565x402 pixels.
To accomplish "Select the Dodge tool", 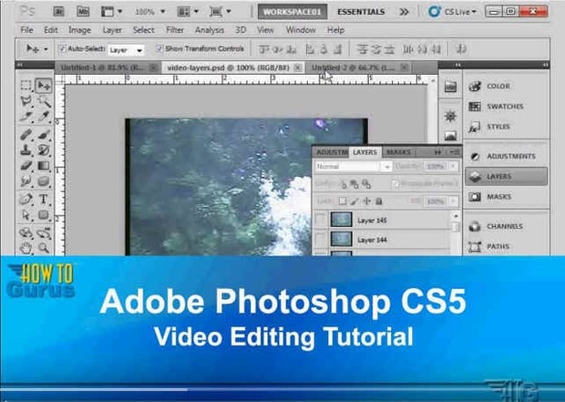I will [x=44, y=181].
